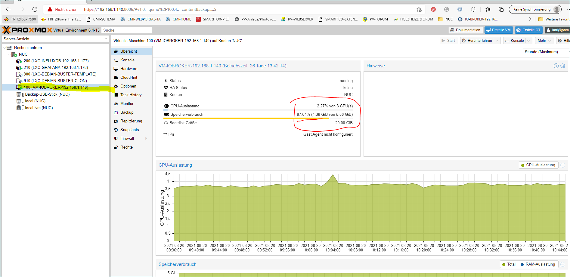Open the Hinweise settings gear icon
Screen dimensions: 570x277
(x=563, y=66)
